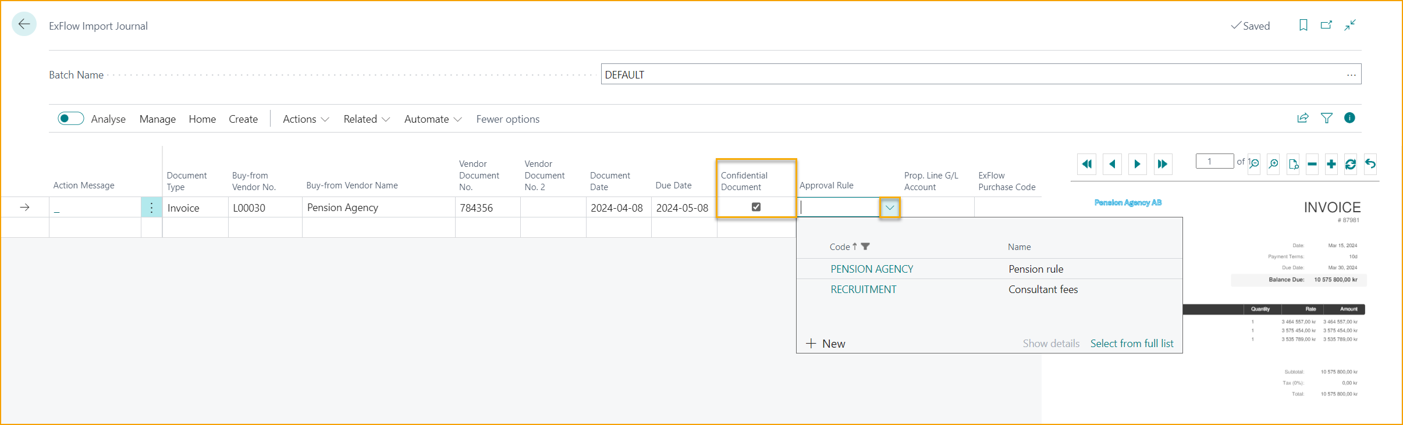Expand the Automate dropdown
The image size is (1403, 425).
432,119
